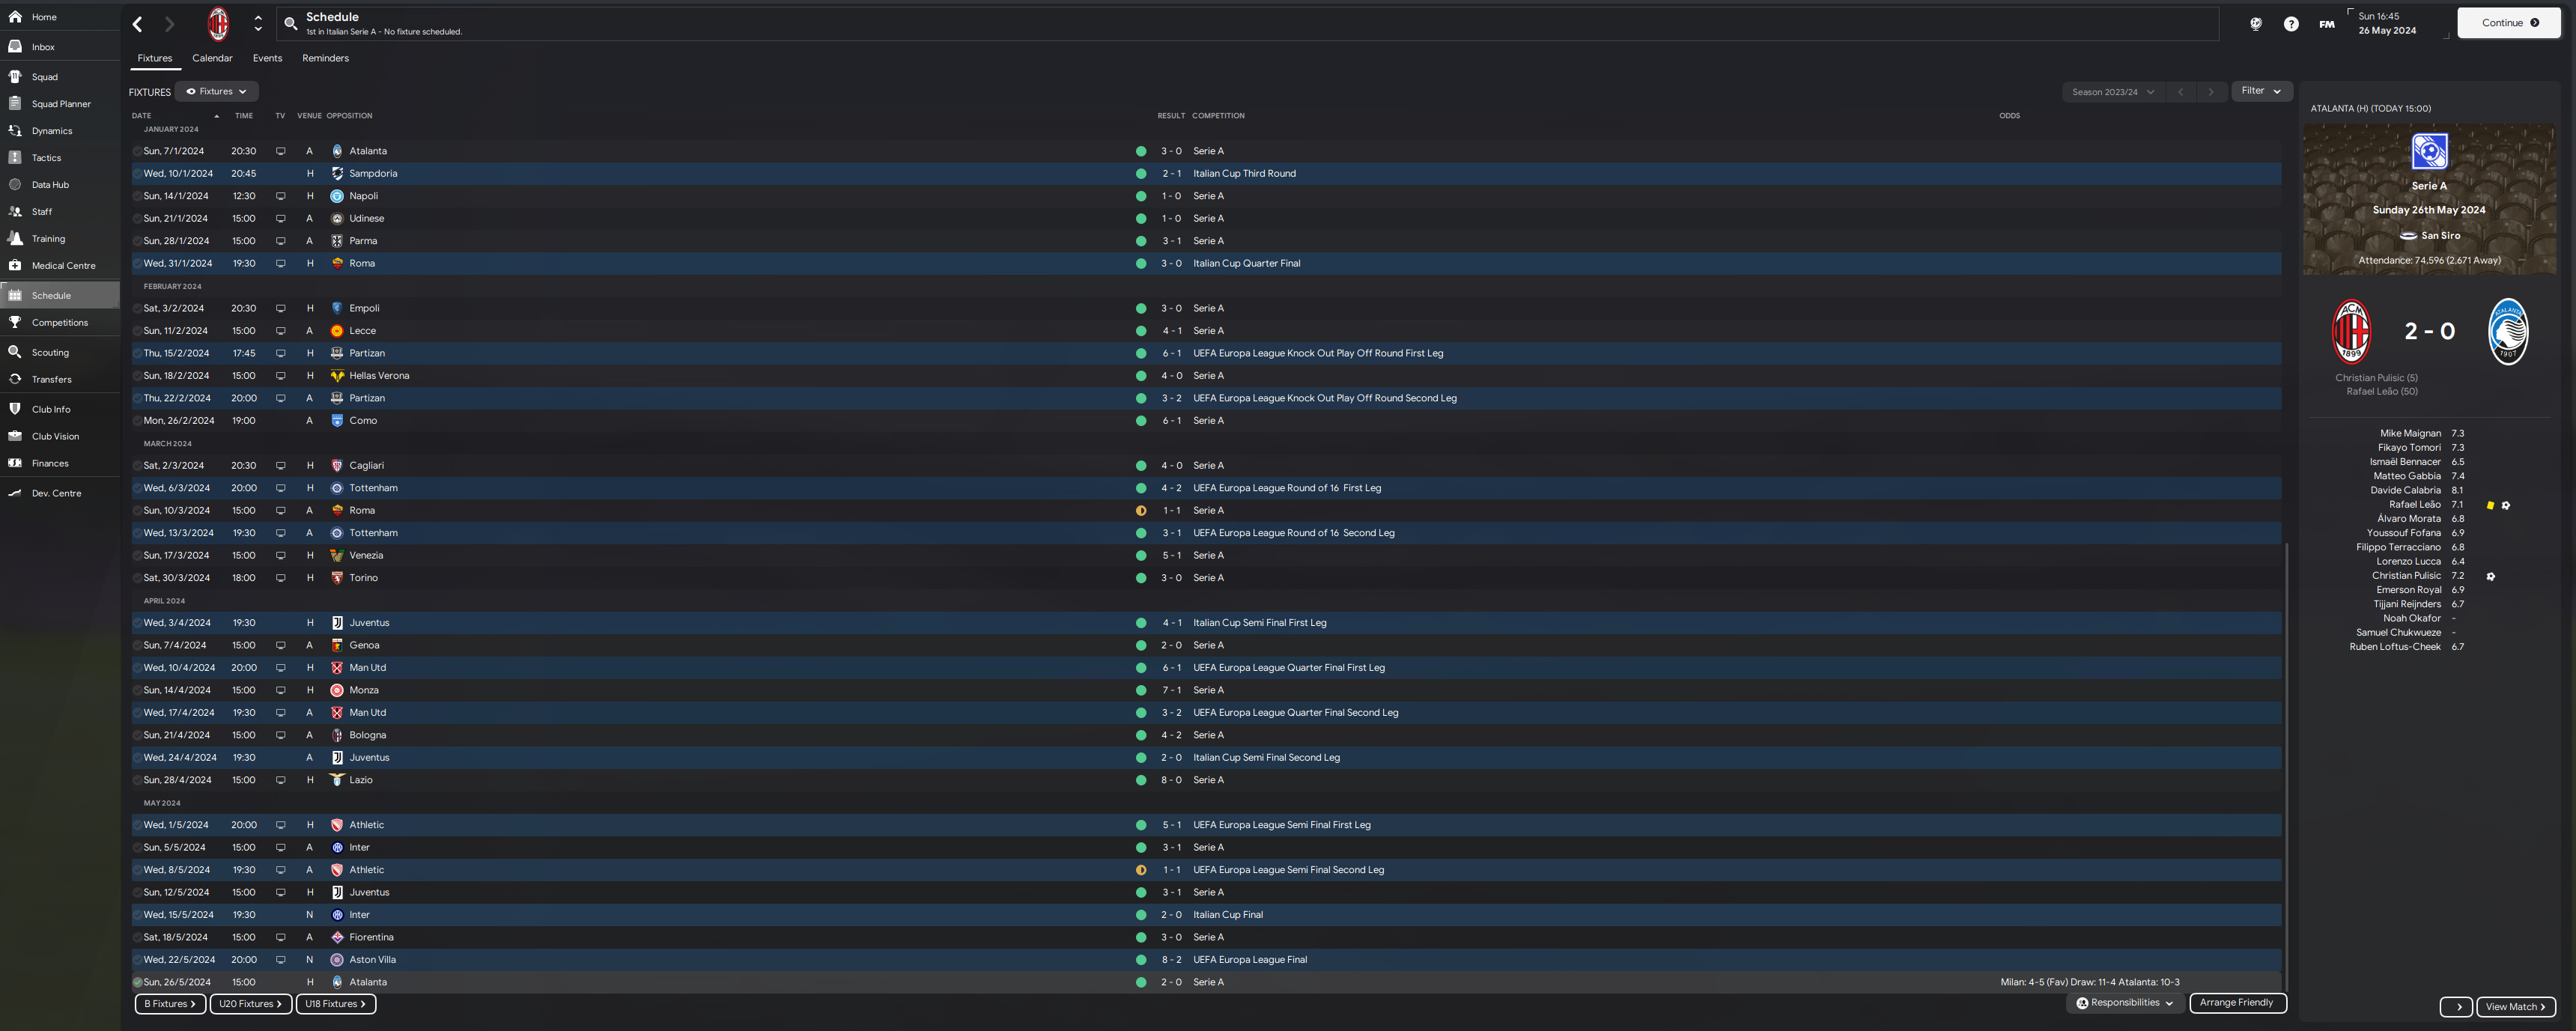The width and height of the screenshot is (2576, 1031).
Task: Toggle the first fixture visibility icon
Action: [x=136, y=151]
